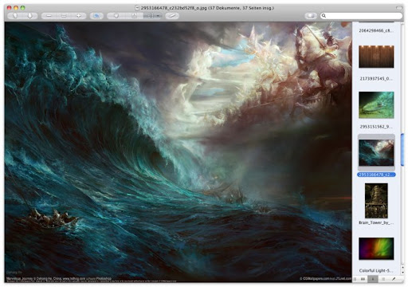Choose the text selection tool
The width and height of the screenshot is (408, 287).
(134, 16)
